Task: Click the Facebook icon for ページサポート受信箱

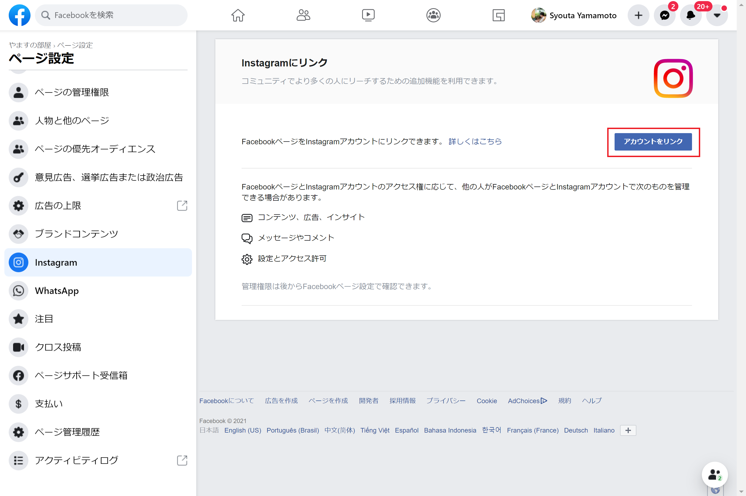Action: click(x=18, y=375)
